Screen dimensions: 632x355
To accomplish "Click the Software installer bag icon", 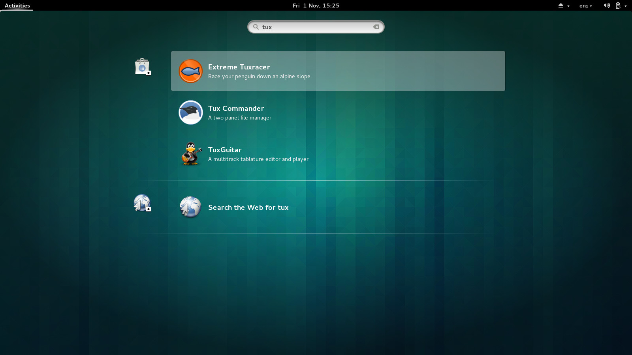I will click(143, 67).
